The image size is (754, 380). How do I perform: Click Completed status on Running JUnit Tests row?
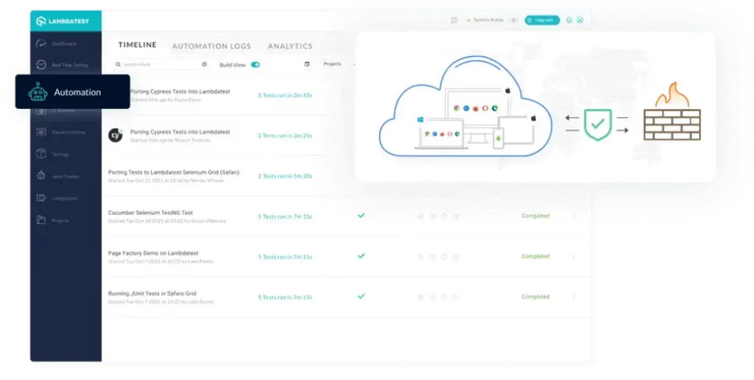535,297
